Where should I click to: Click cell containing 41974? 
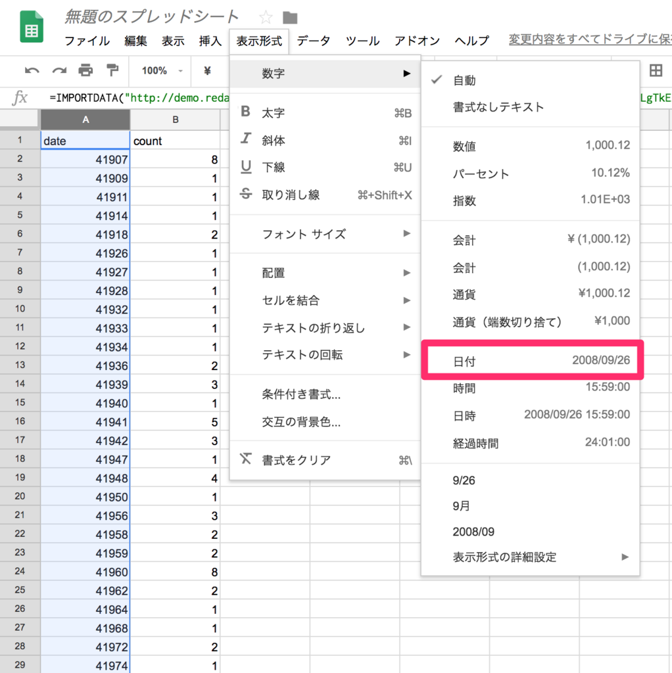point(85,665)
